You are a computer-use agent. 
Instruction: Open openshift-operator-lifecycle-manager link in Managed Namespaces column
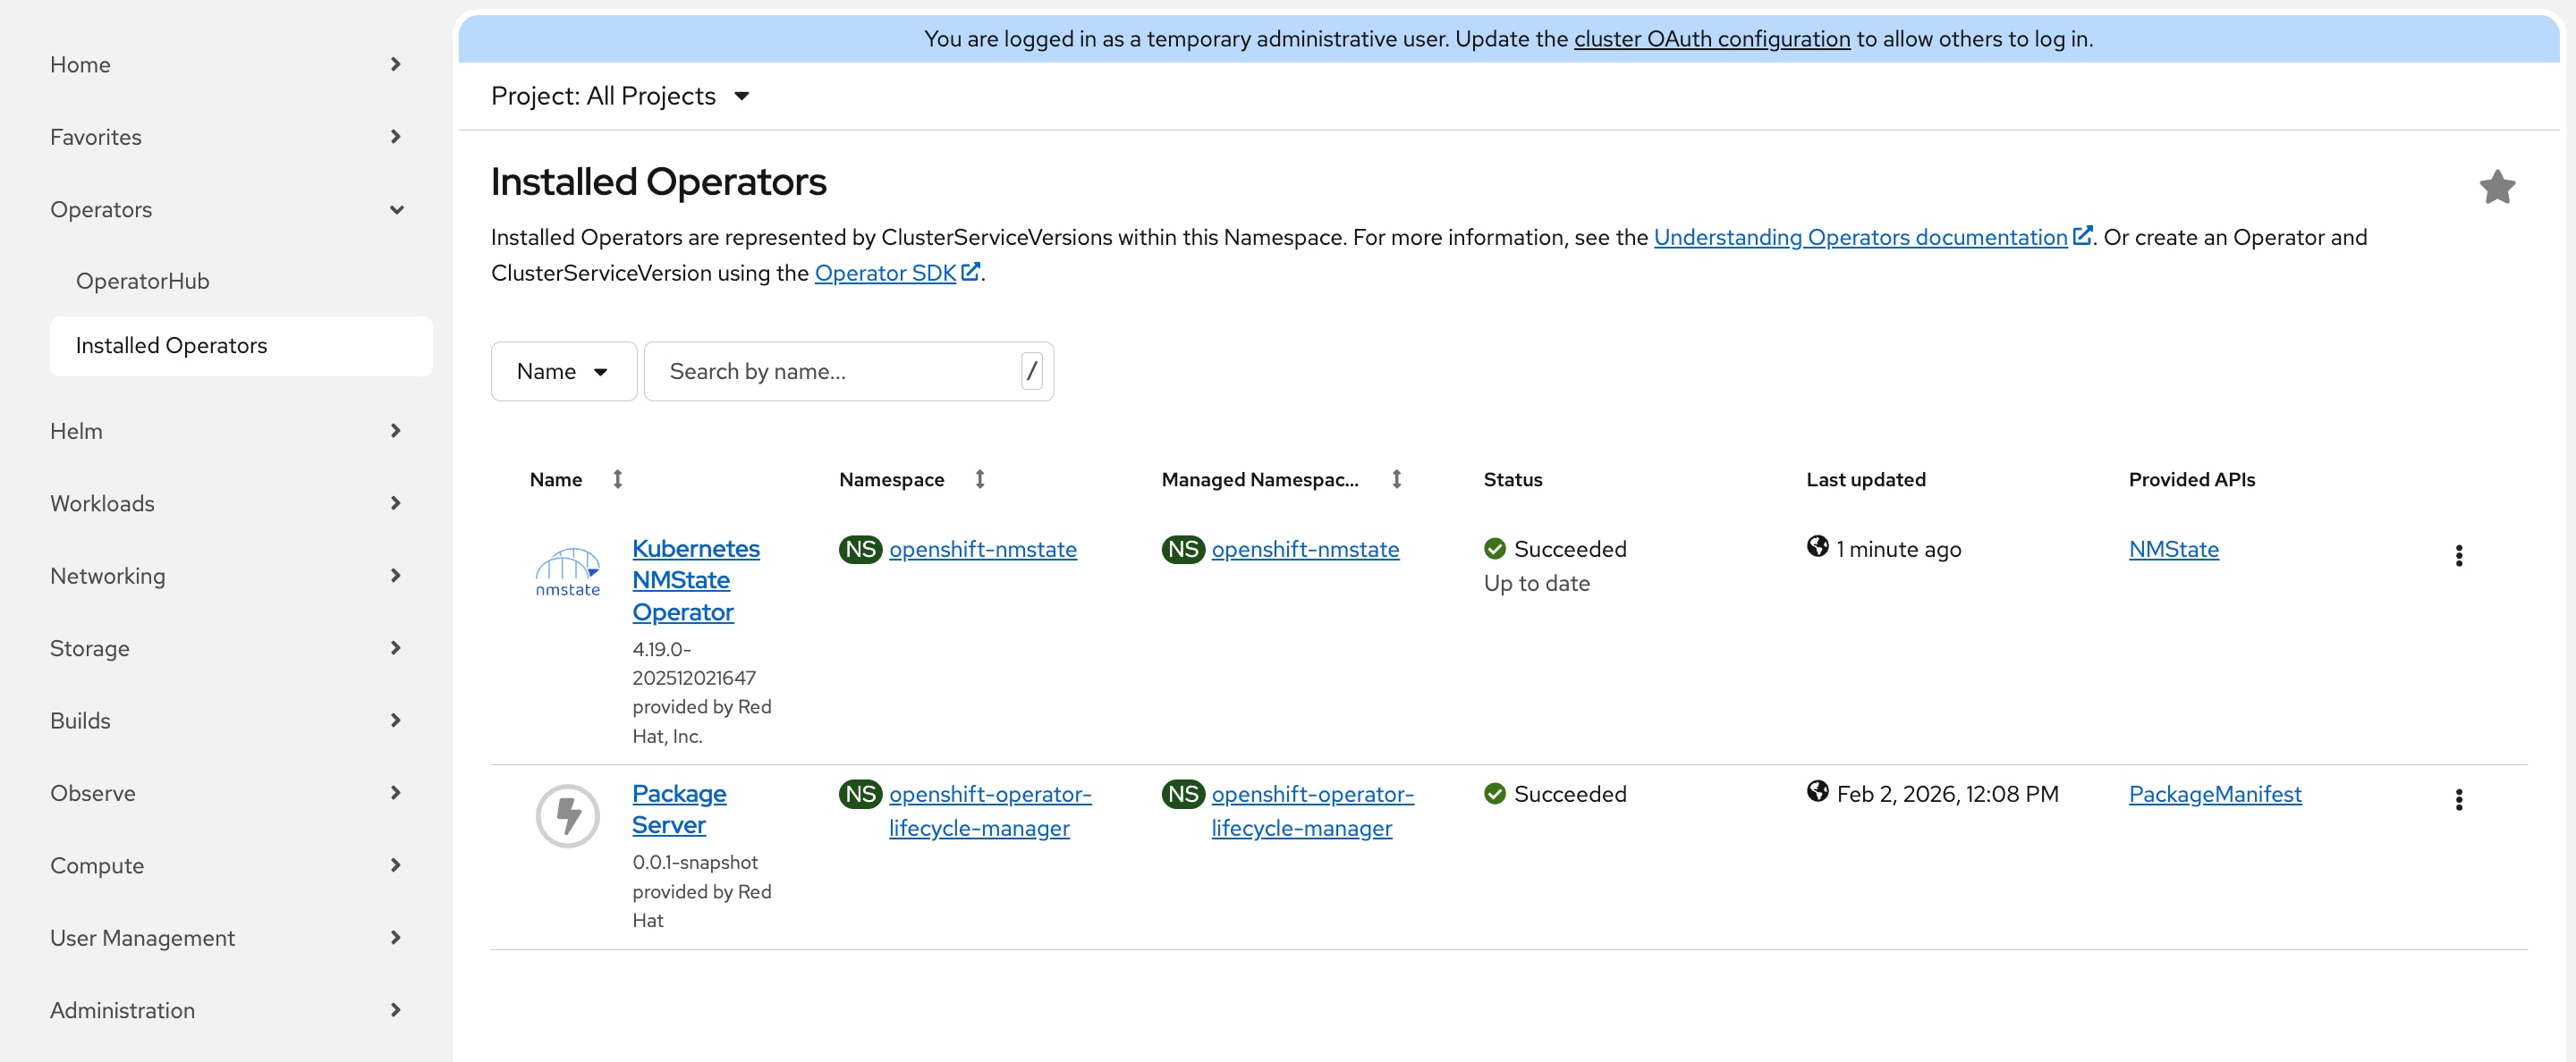coord(1312,811)
